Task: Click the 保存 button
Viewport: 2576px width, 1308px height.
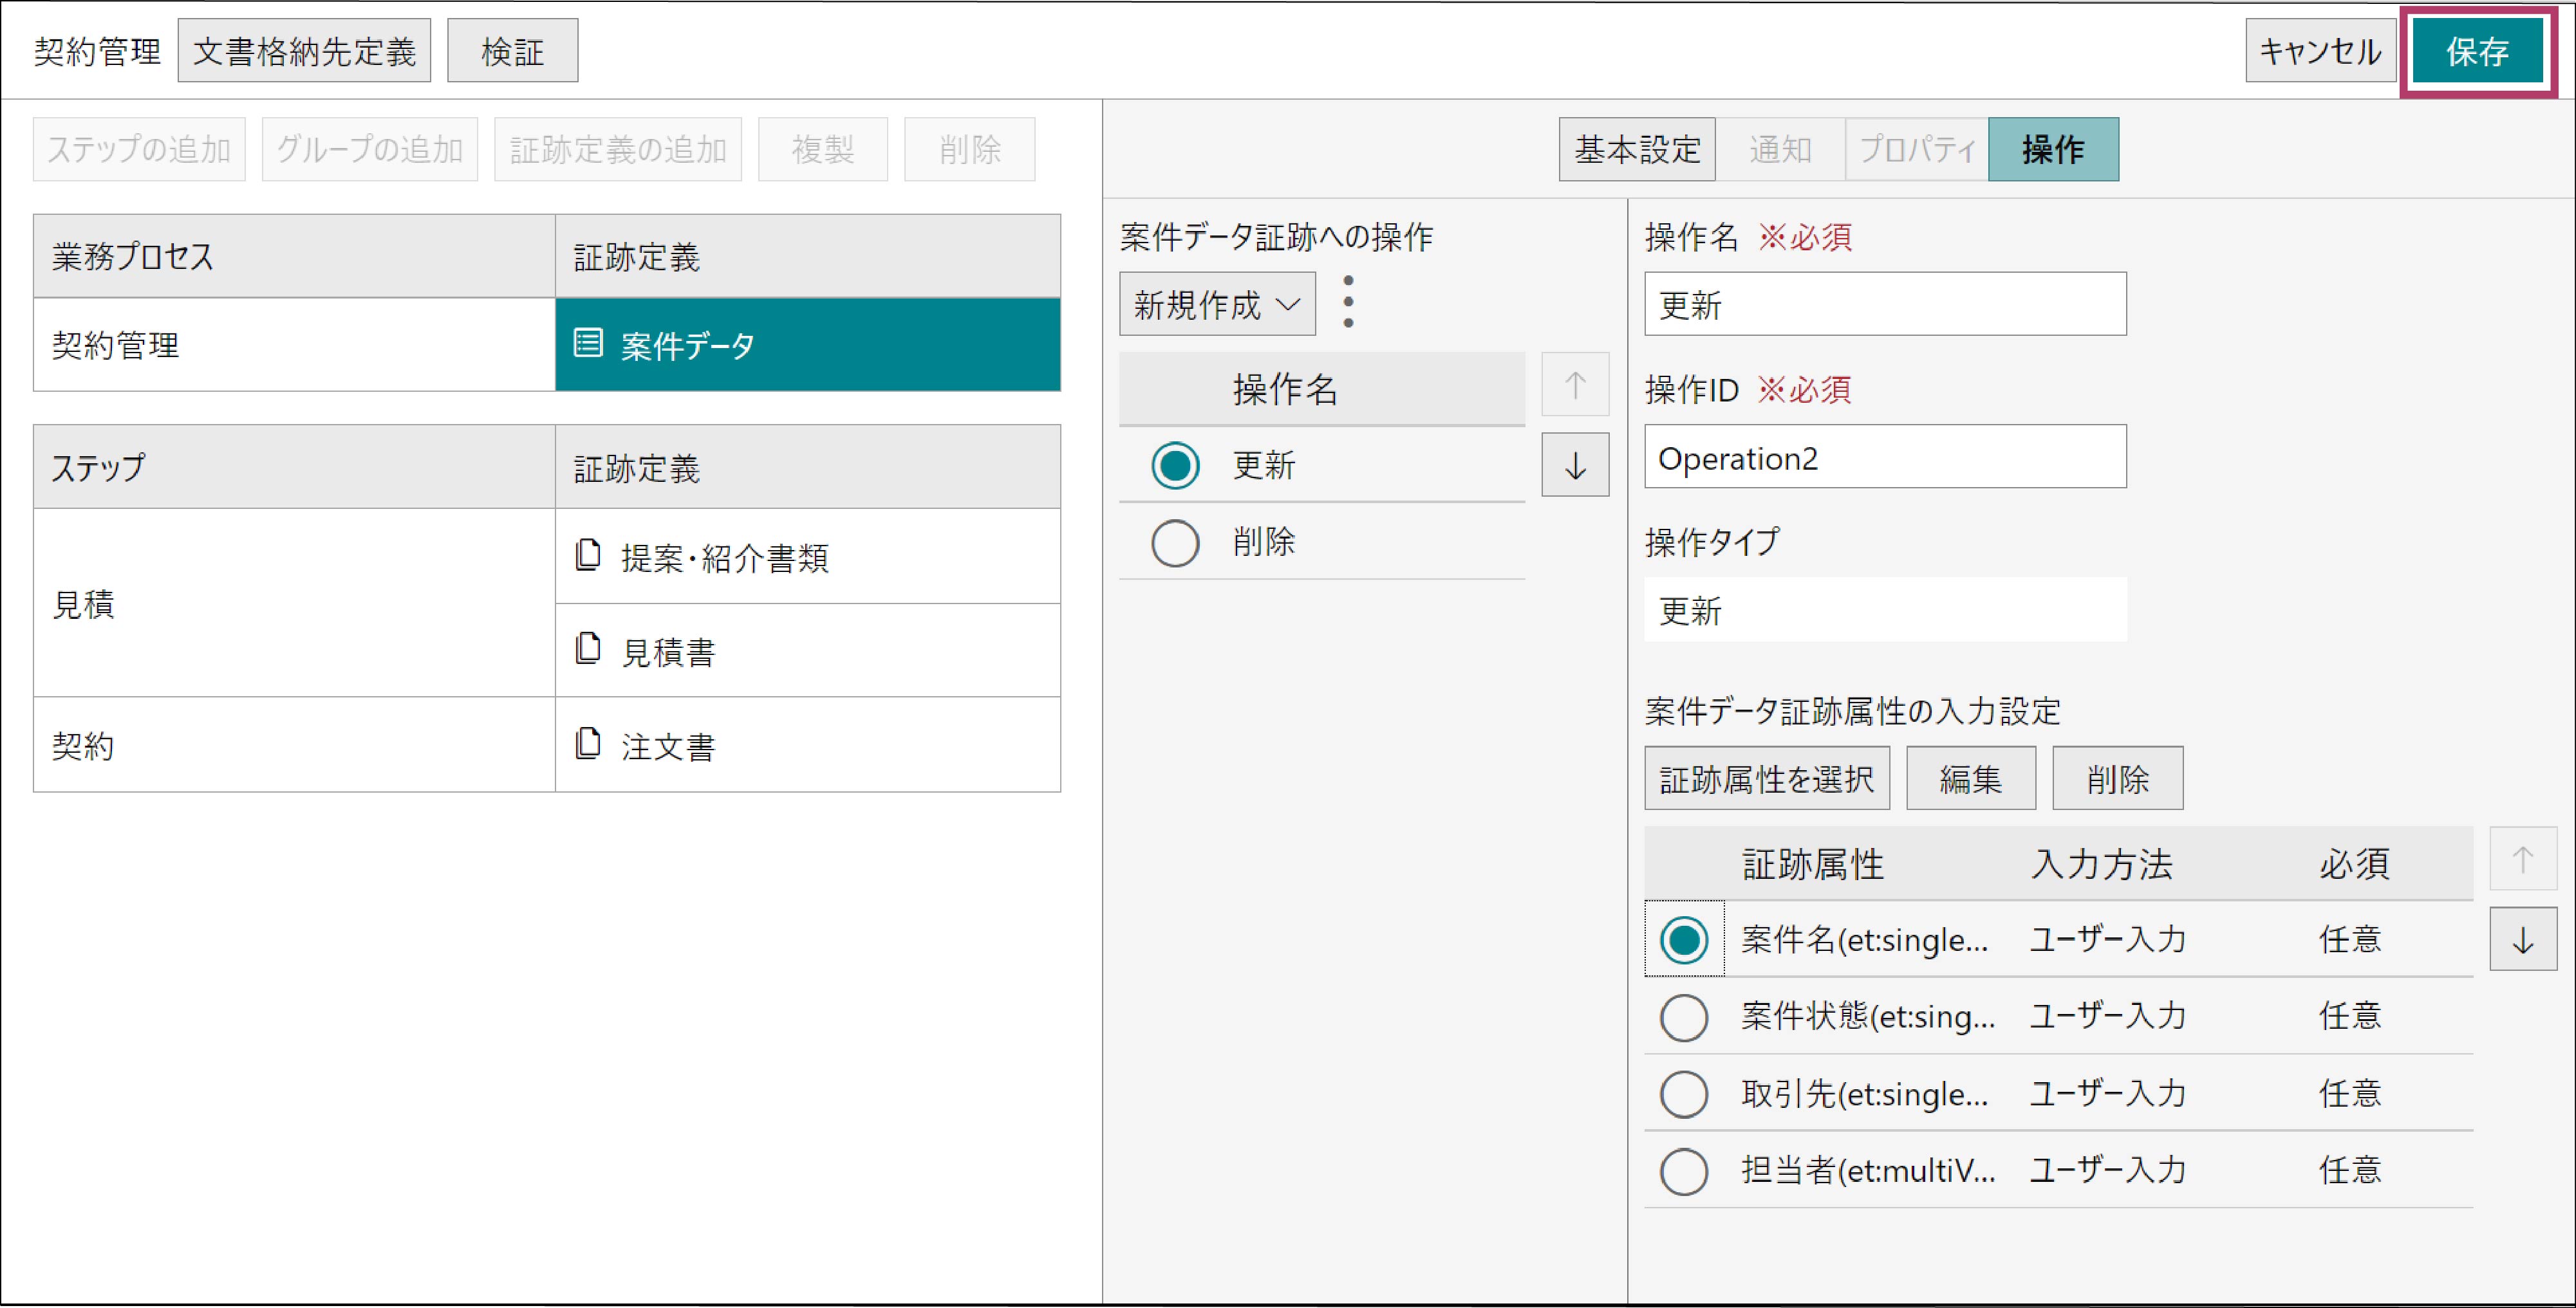Action: (x=2477, y=51)
